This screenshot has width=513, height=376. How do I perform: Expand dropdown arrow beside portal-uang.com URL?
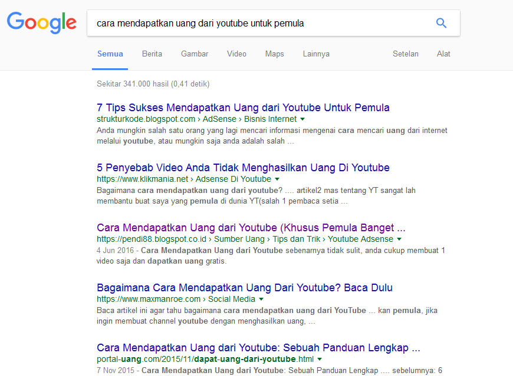point(320,360)
